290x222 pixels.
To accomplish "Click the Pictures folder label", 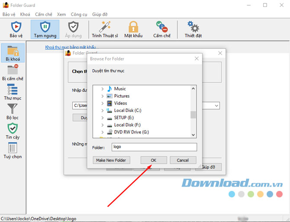I will (x=122, y=96).
